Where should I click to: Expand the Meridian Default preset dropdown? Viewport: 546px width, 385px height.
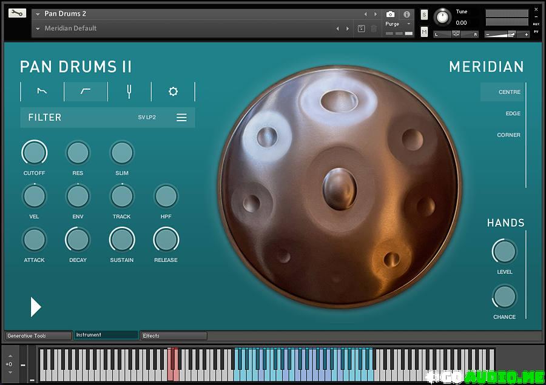click(38, 28)
